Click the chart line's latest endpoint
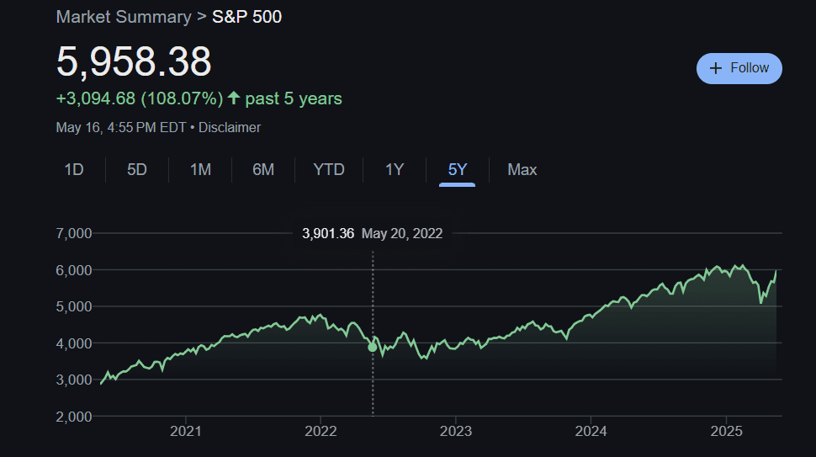Screen dimensions: 816x457 pyautogui.click(x=776, y=271)
